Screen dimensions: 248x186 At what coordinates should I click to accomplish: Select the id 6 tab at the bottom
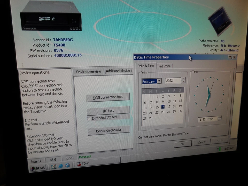53,159
